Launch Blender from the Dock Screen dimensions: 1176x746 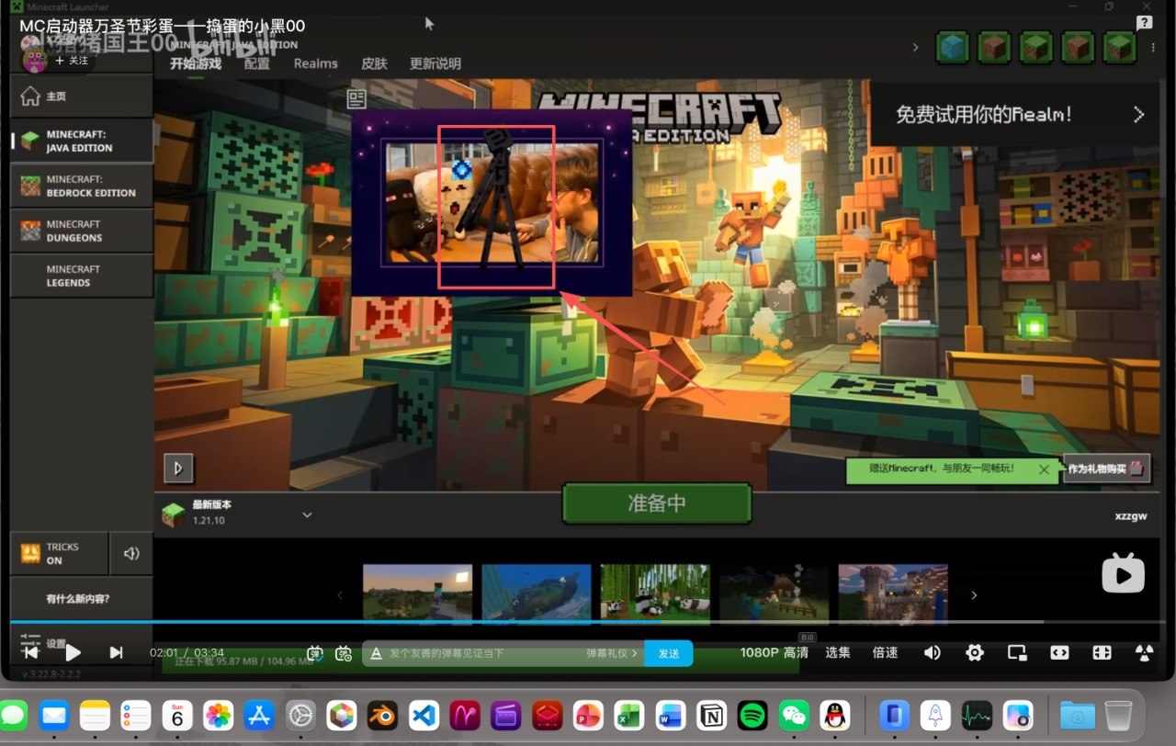(x=382, y=714)
